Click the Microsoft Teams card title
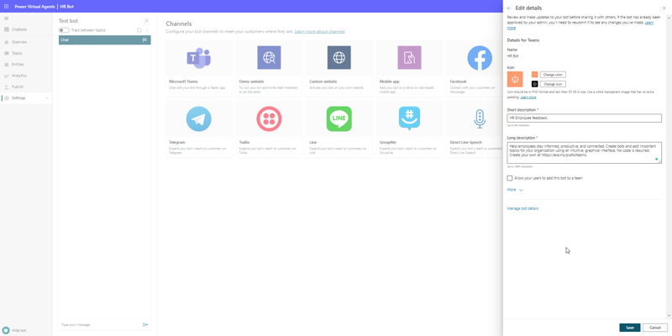 click(x=183, y=81)
